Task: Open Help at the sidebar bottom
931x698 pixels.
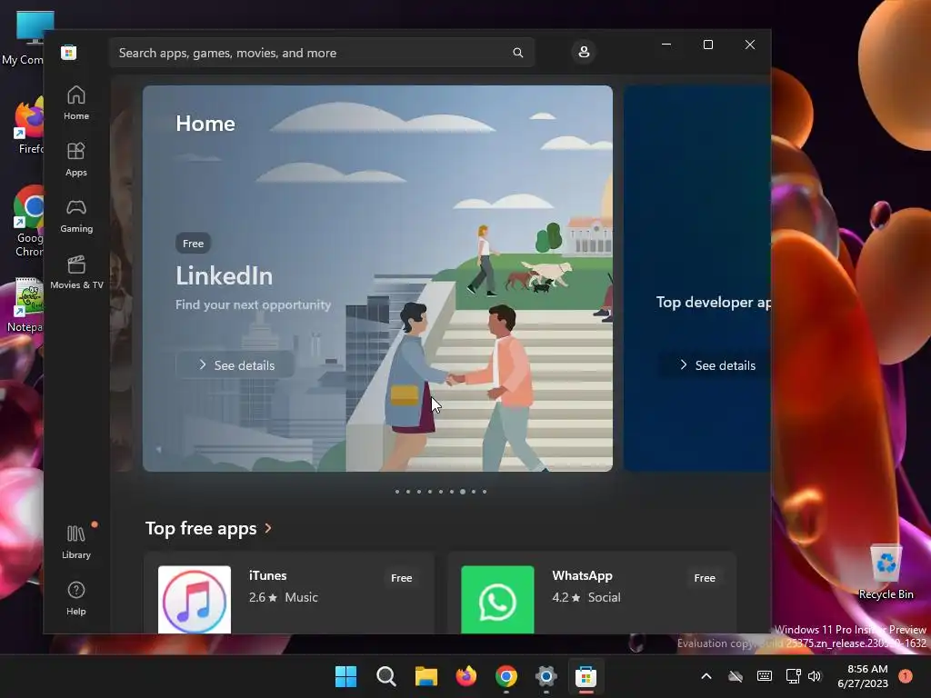Action: click(76, 598)
